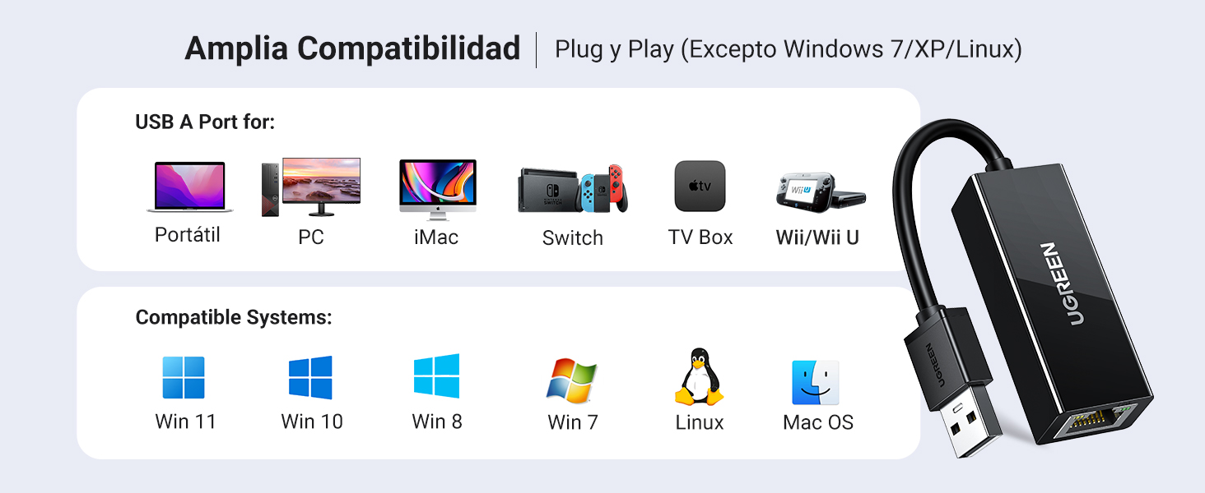Click the Apple TV Box icon
This screenshot has height=493, width=1205.
tap(700, 187)
